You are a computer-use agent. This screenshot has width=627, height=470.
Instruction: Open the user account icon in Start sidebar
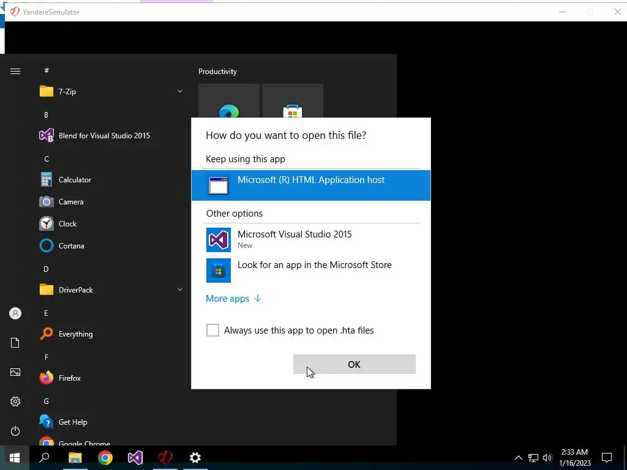pos(15,313)
